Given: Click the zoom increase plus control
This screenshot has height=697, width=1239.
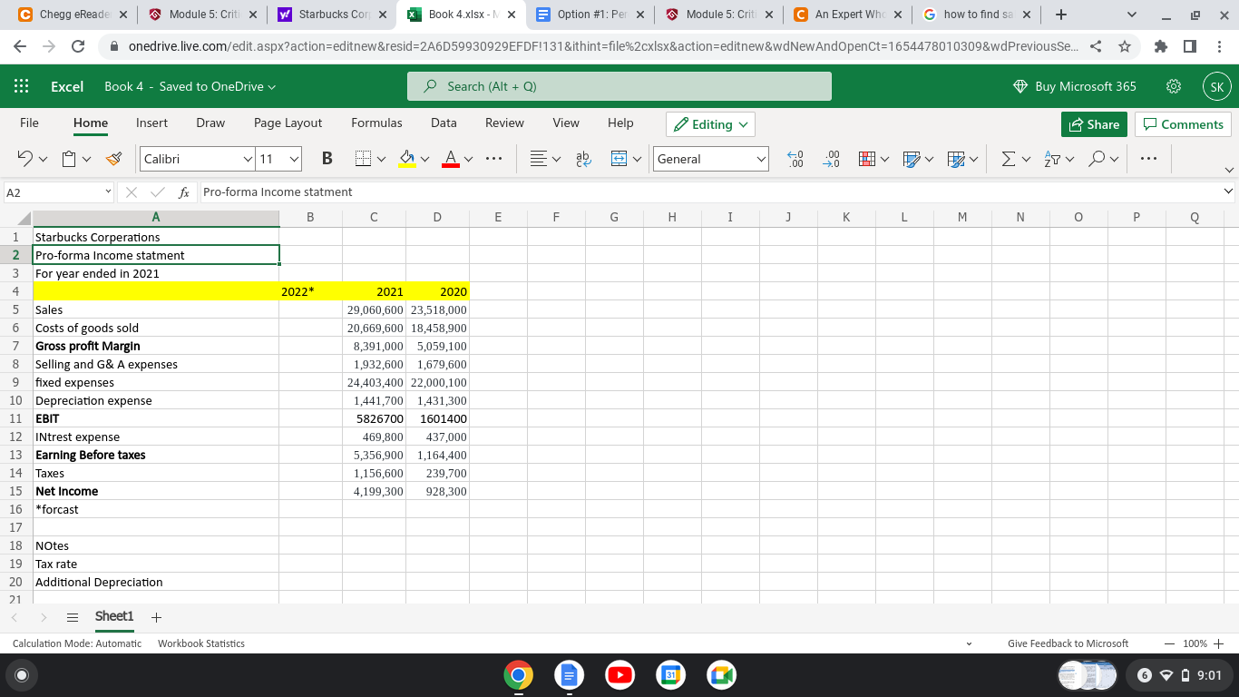Looking at the screenshot, I should [1217, 643].
